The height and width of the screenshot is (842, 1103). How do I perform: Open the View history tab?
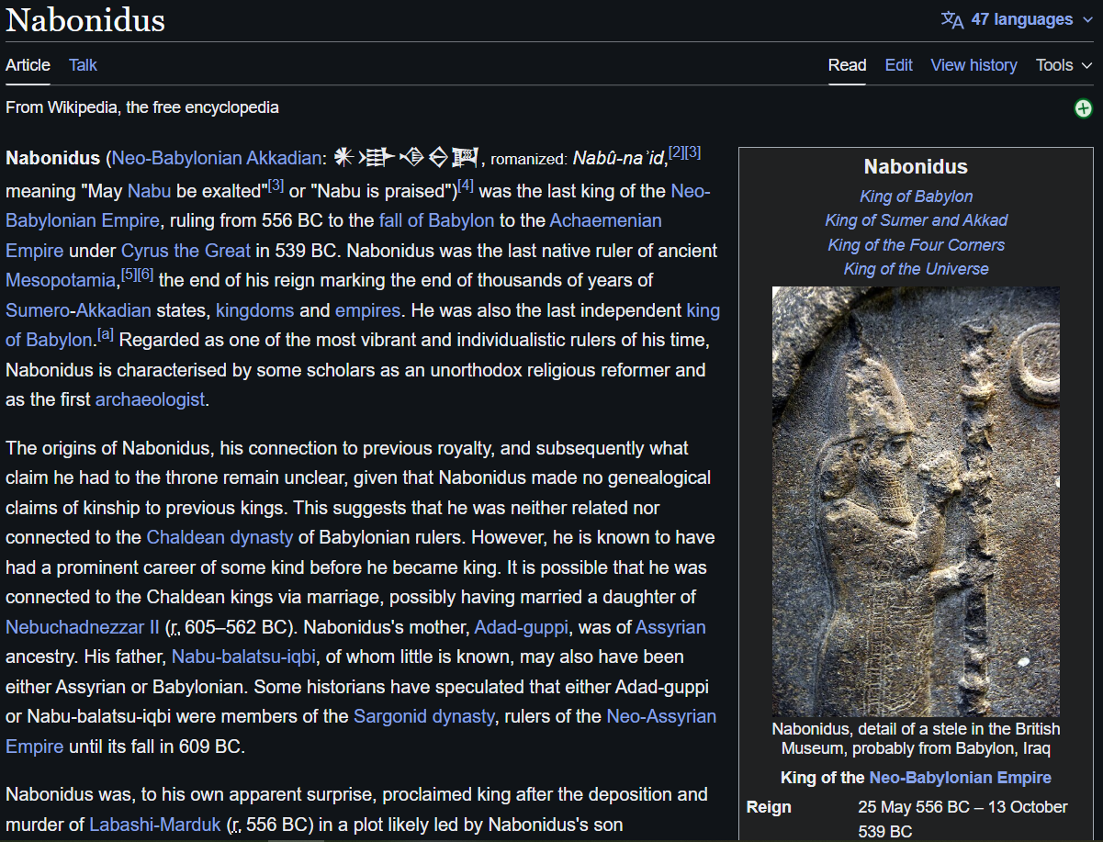974,65
